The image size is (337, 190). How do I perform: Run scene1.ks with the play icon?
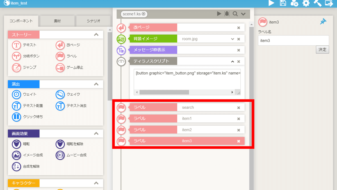pos(219,14)
